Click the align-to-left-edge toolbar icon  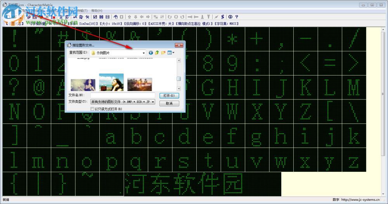(x=196, y=17)
